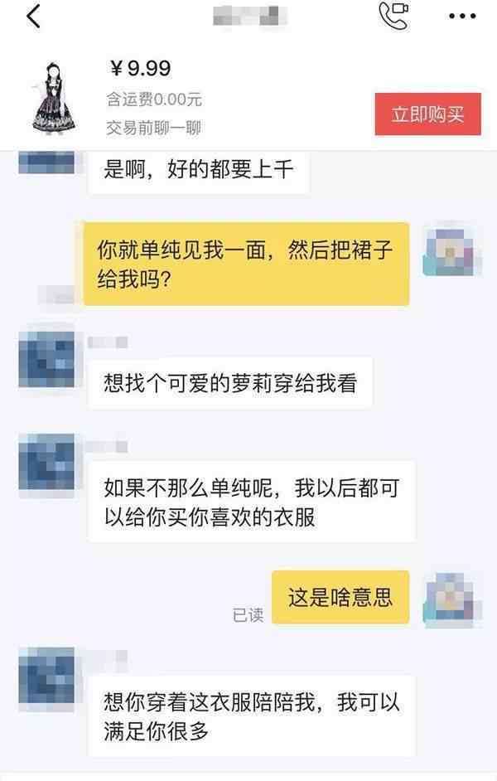Tap sender avatar beside 想找个可爱的萝莉 message

[46, 359]
